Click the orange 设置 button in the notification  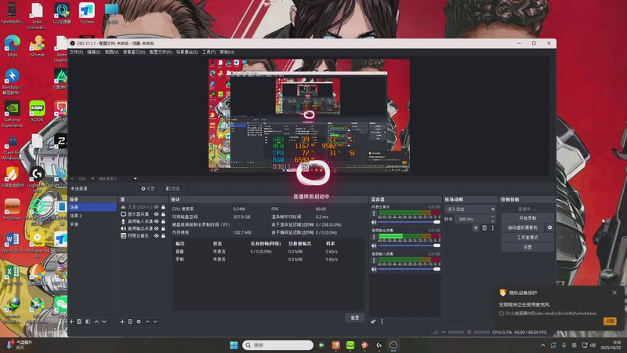coord(610,321)
